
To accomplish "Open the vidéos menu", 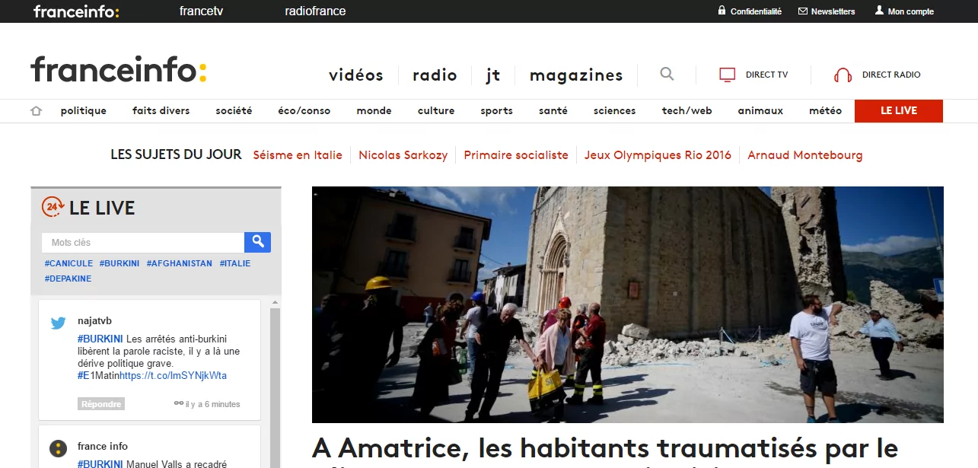I will pos(355,75).
